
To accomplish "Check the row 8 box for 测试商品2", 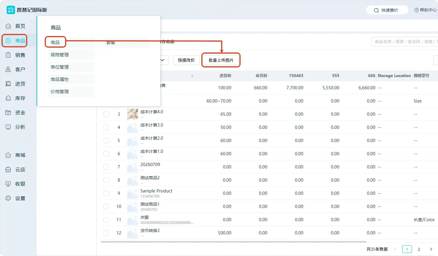I will pyautogui.click(x=106, y=180).
